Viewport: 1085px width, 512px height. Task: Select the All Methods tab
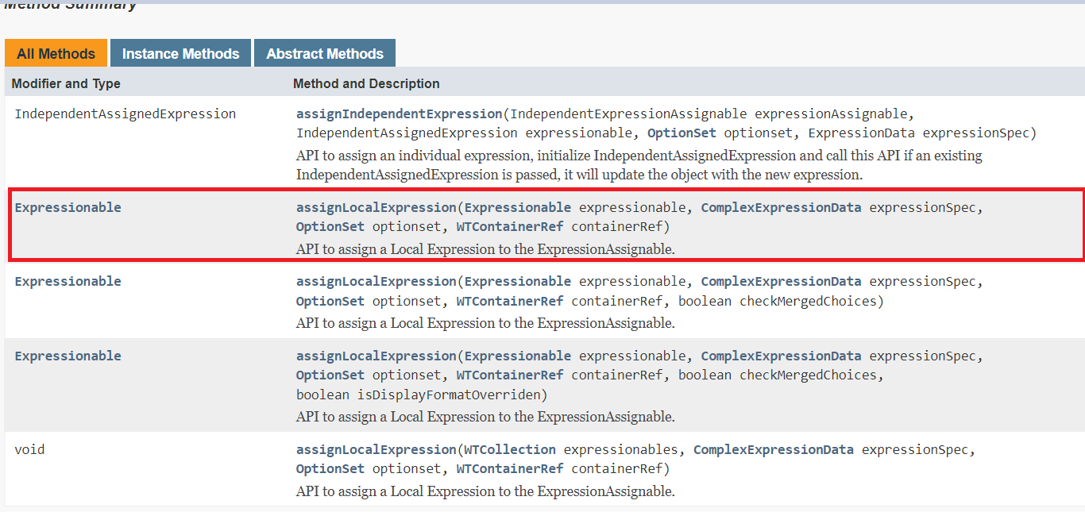pyautogui.click(x=56, y=52)
